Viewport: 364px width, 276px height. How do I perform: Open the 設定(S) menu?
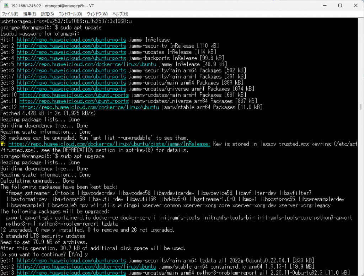point(47,14)
